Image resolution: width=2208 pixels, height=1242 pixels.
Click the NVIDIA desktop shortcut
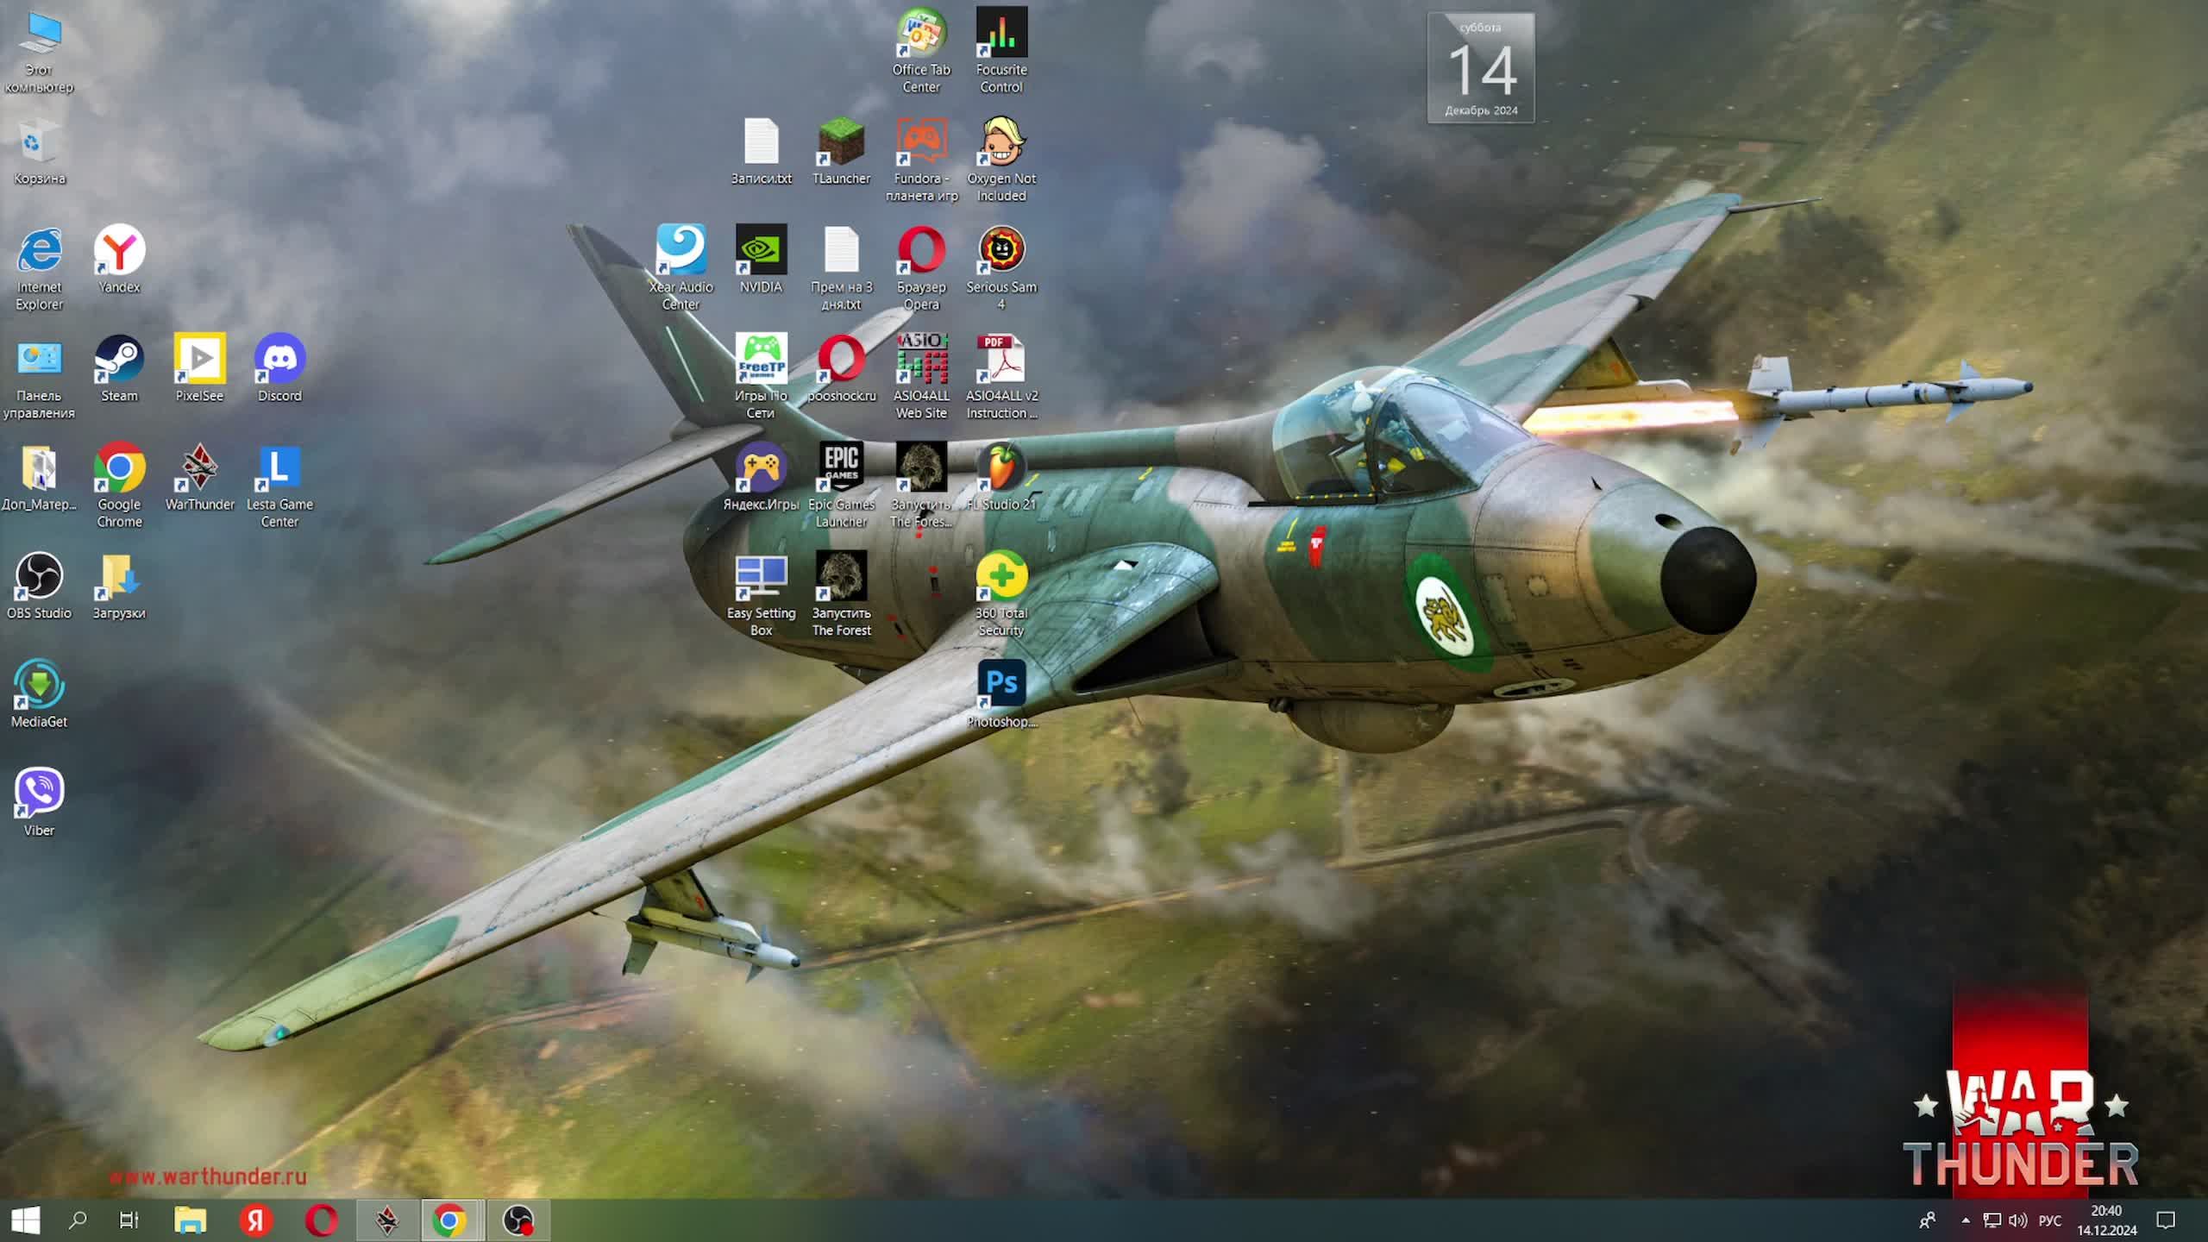pos(761,252)
